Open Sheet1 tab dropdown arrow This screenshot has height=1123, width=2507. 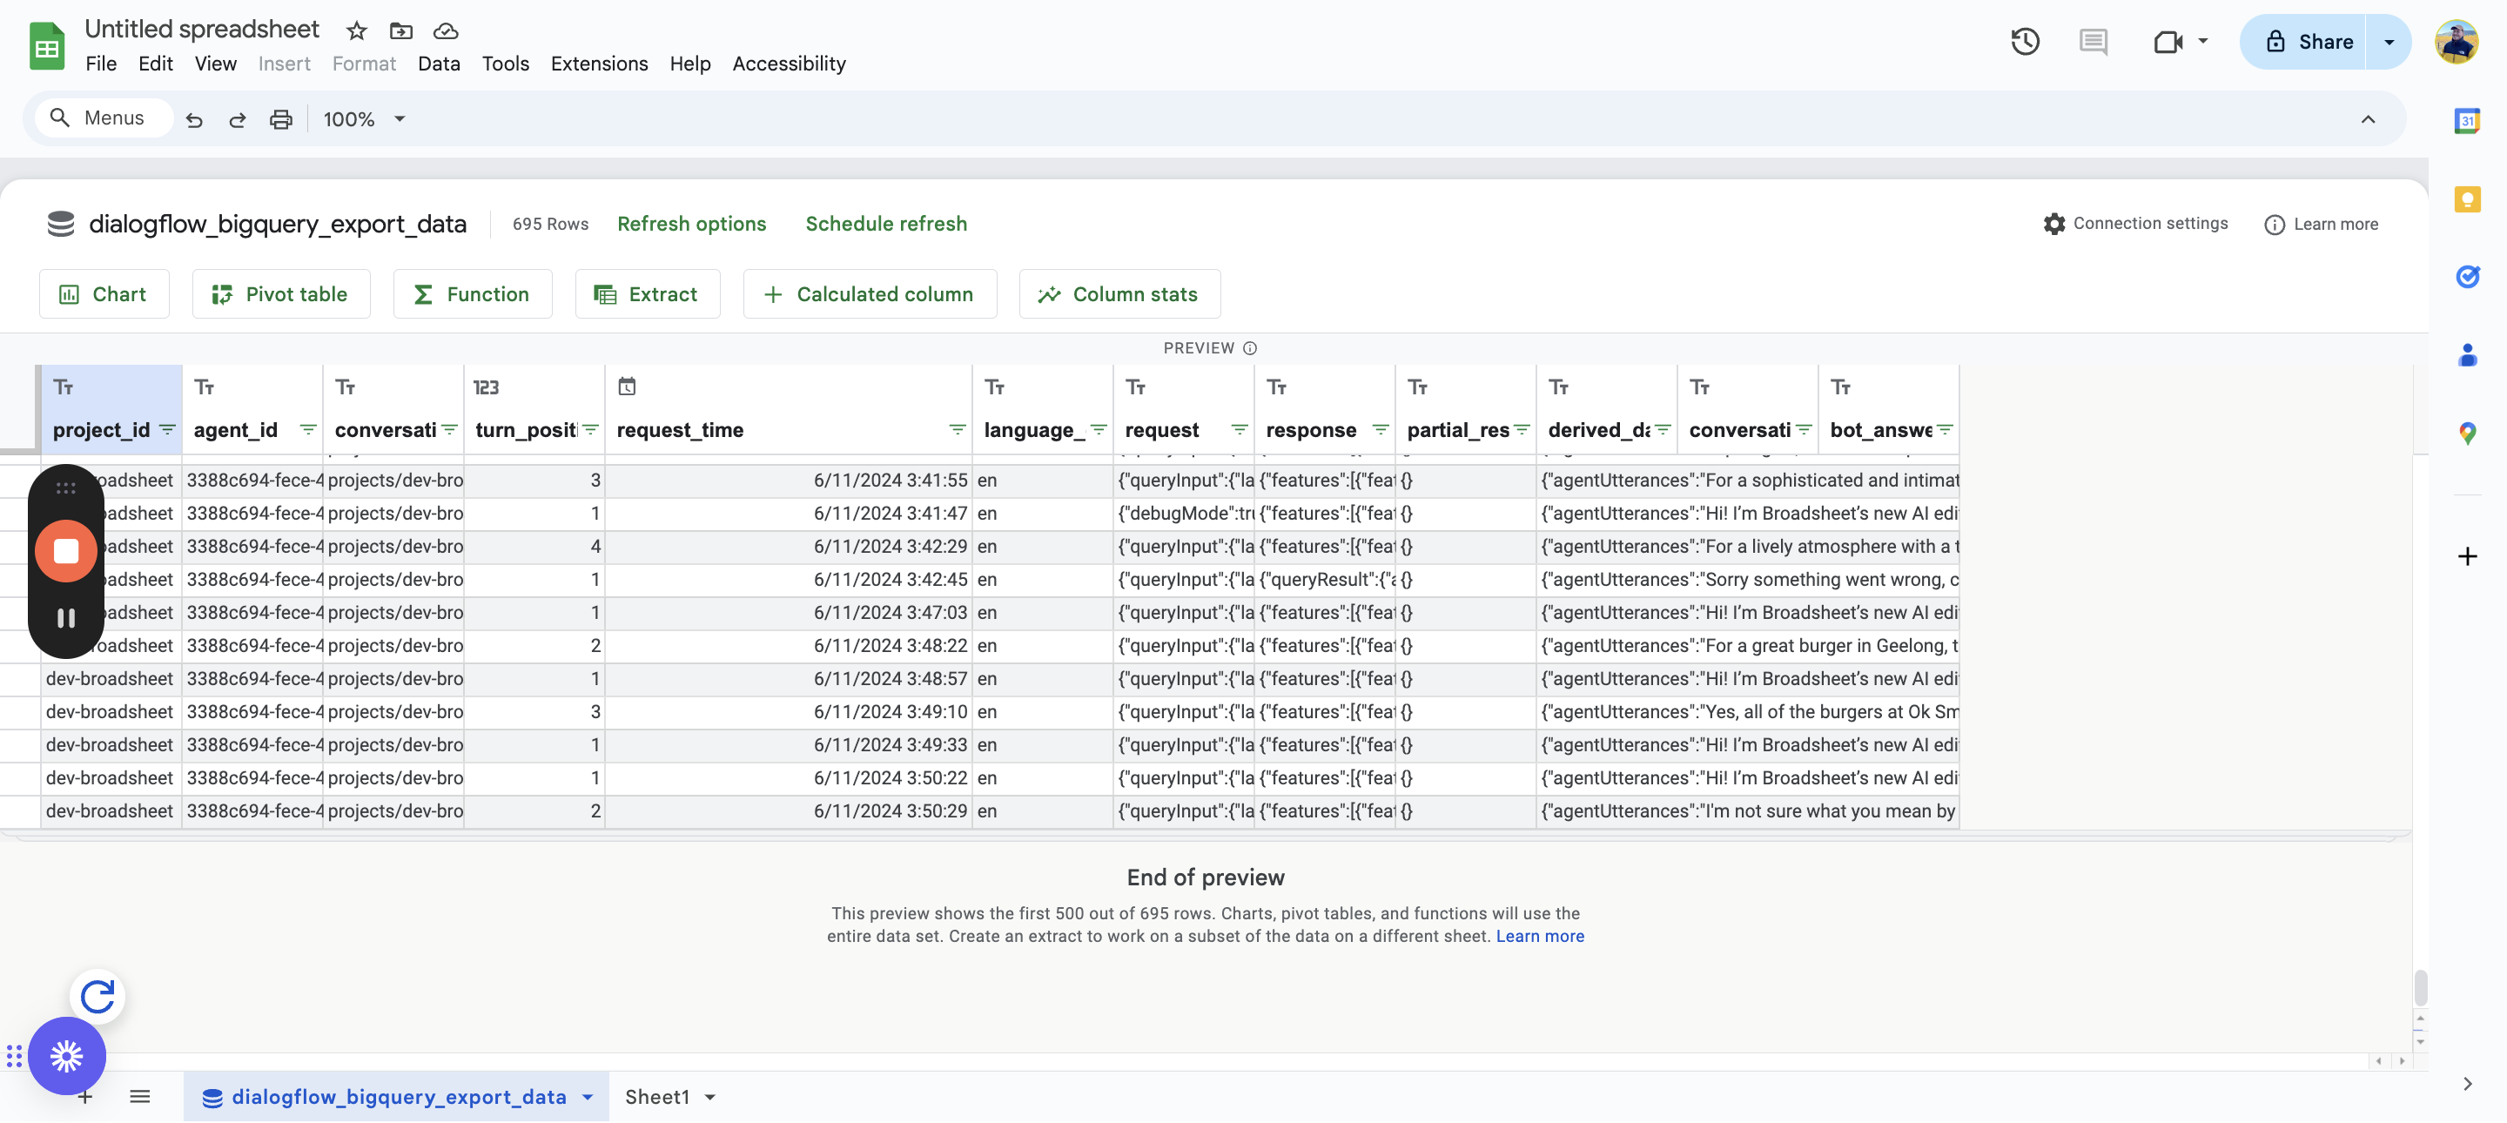(710, 1098)
